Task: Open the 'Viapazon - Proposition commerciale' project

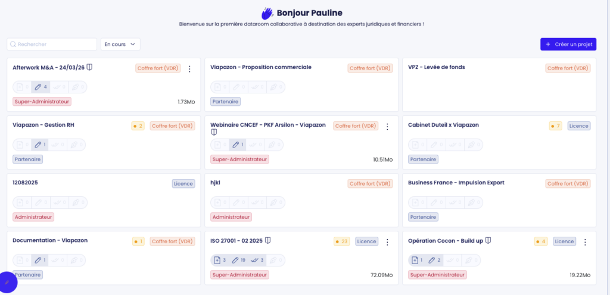Action: click(261, 67)
